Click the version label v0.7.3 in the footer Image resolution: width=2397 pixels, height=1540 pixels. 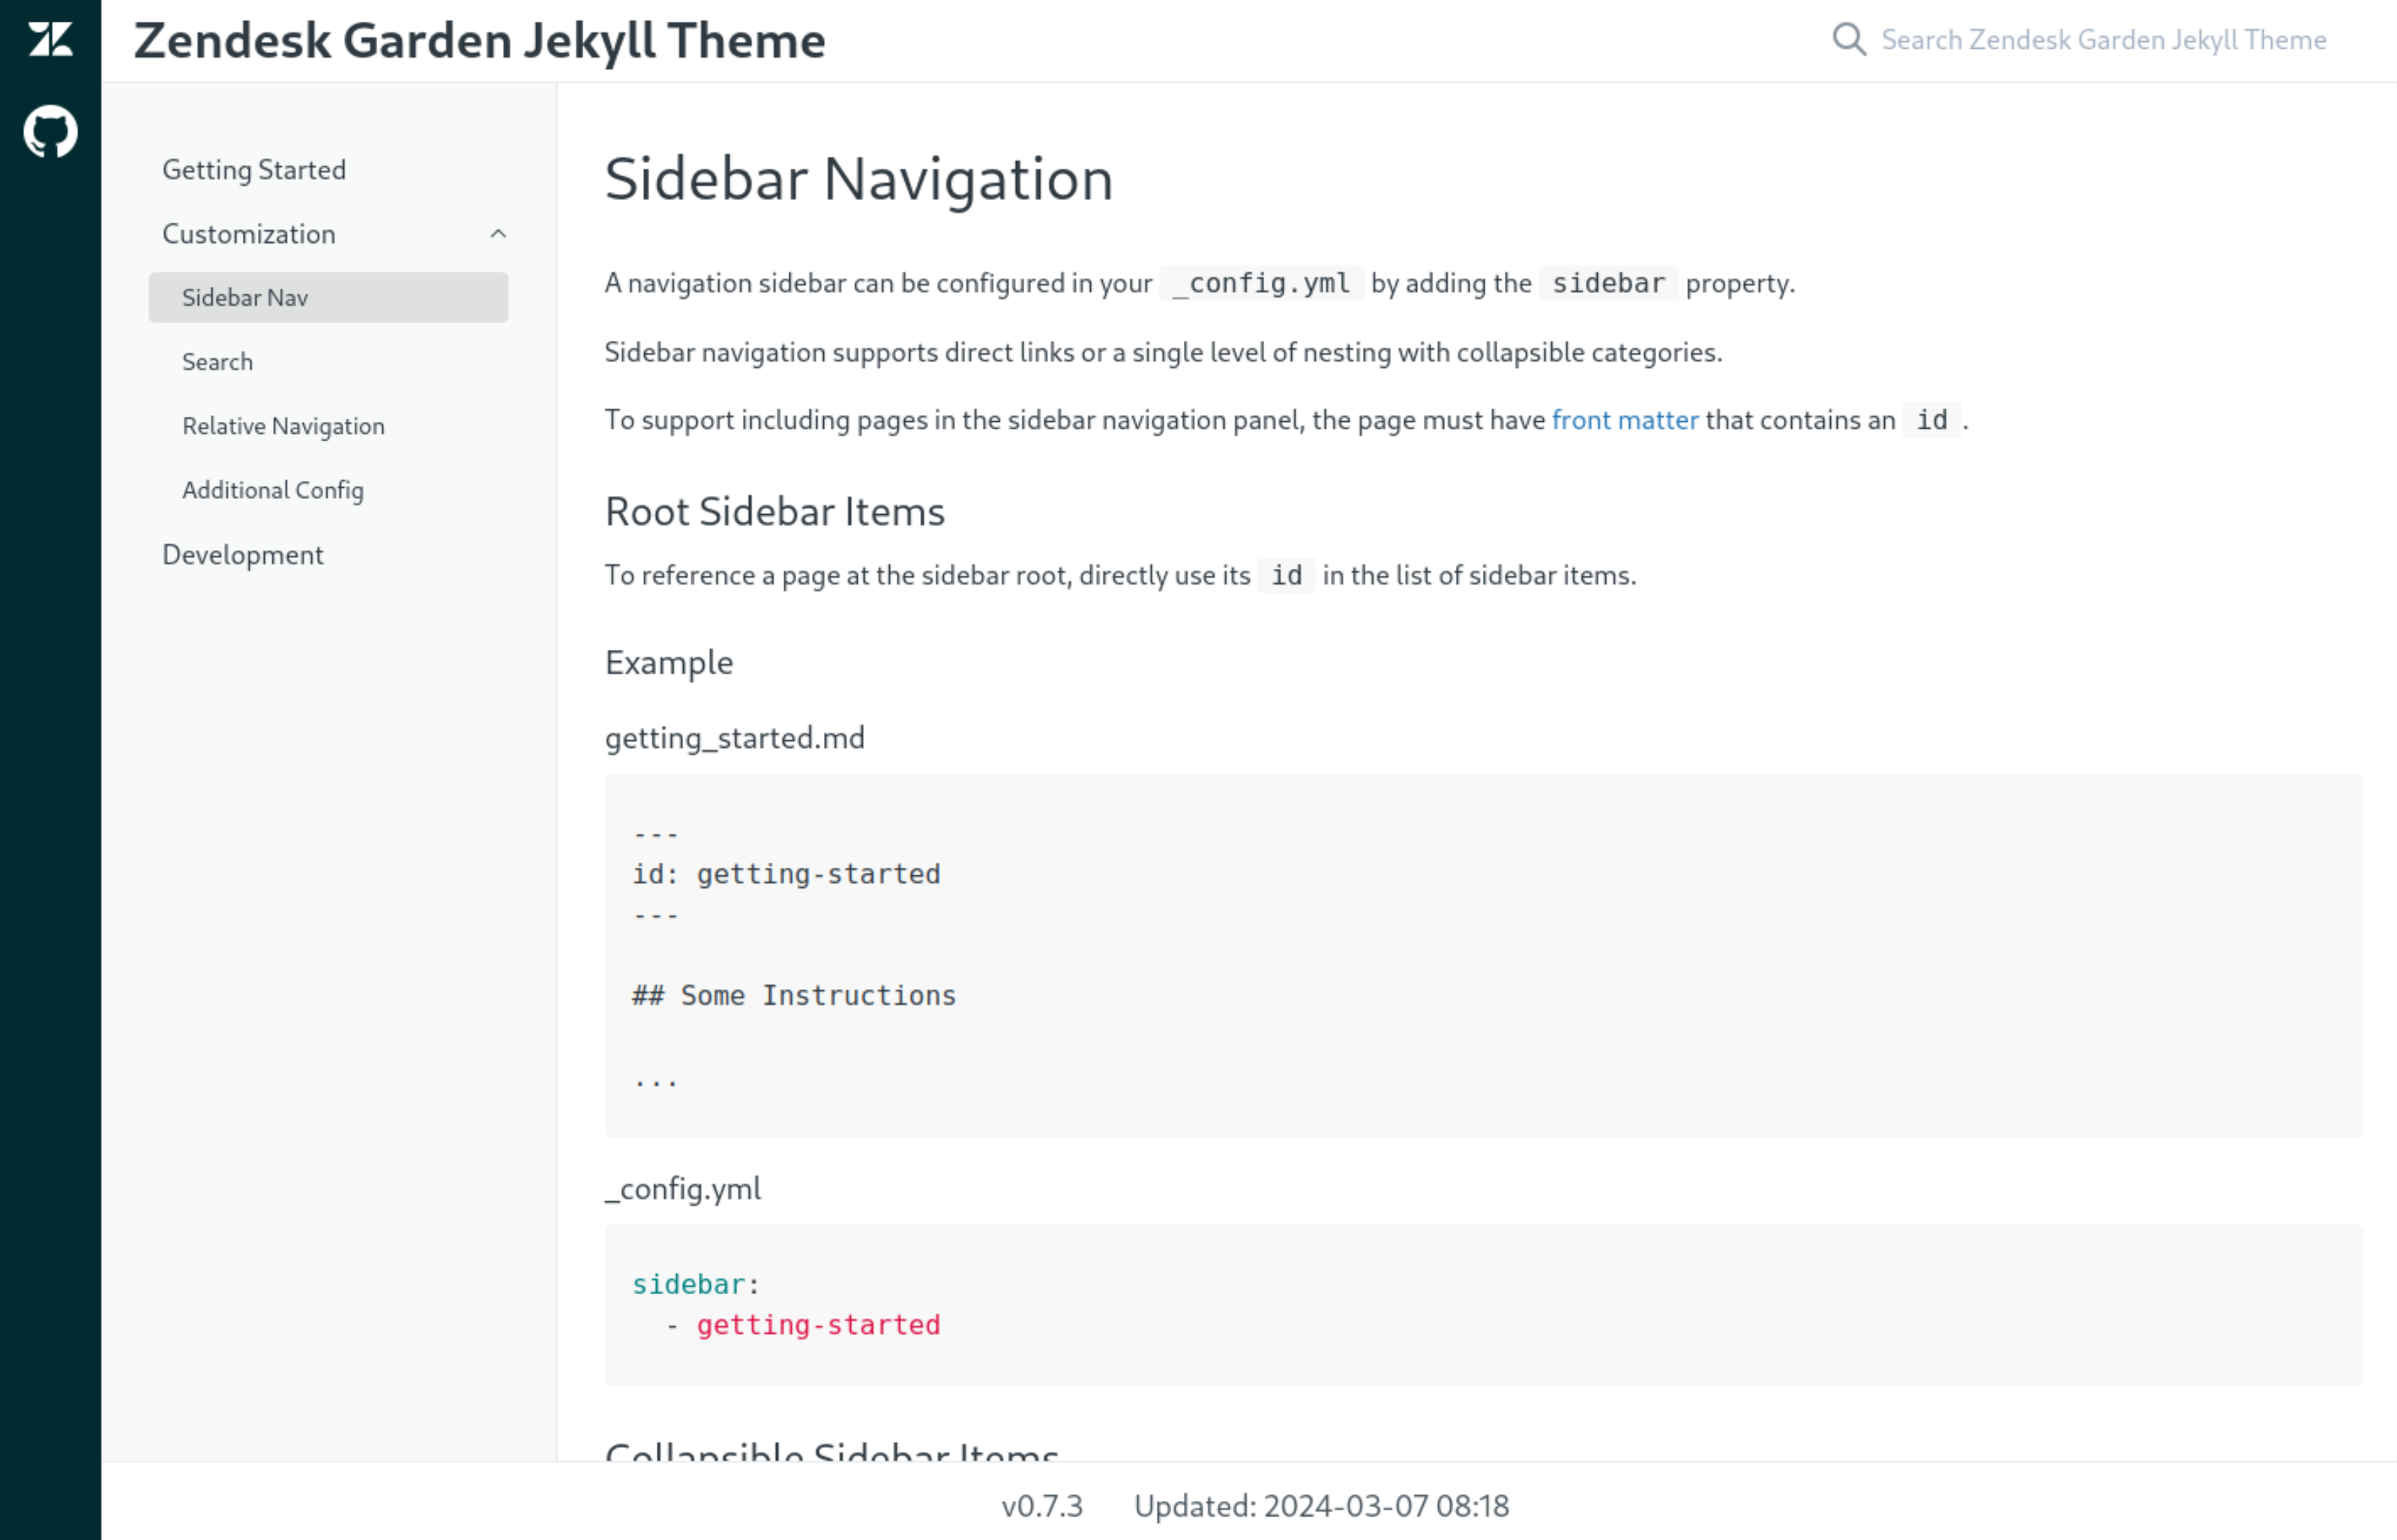[x=1042, y=1505]
